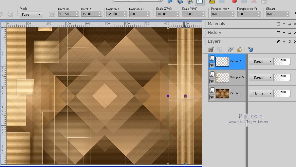Screen dimensions: 296x167
Task: Click the layer styles blue orb icon
Action: (x=250, y=50)
